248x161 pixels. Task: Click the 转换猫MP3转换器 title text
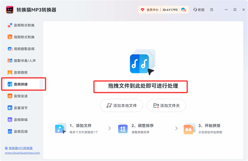36,10
